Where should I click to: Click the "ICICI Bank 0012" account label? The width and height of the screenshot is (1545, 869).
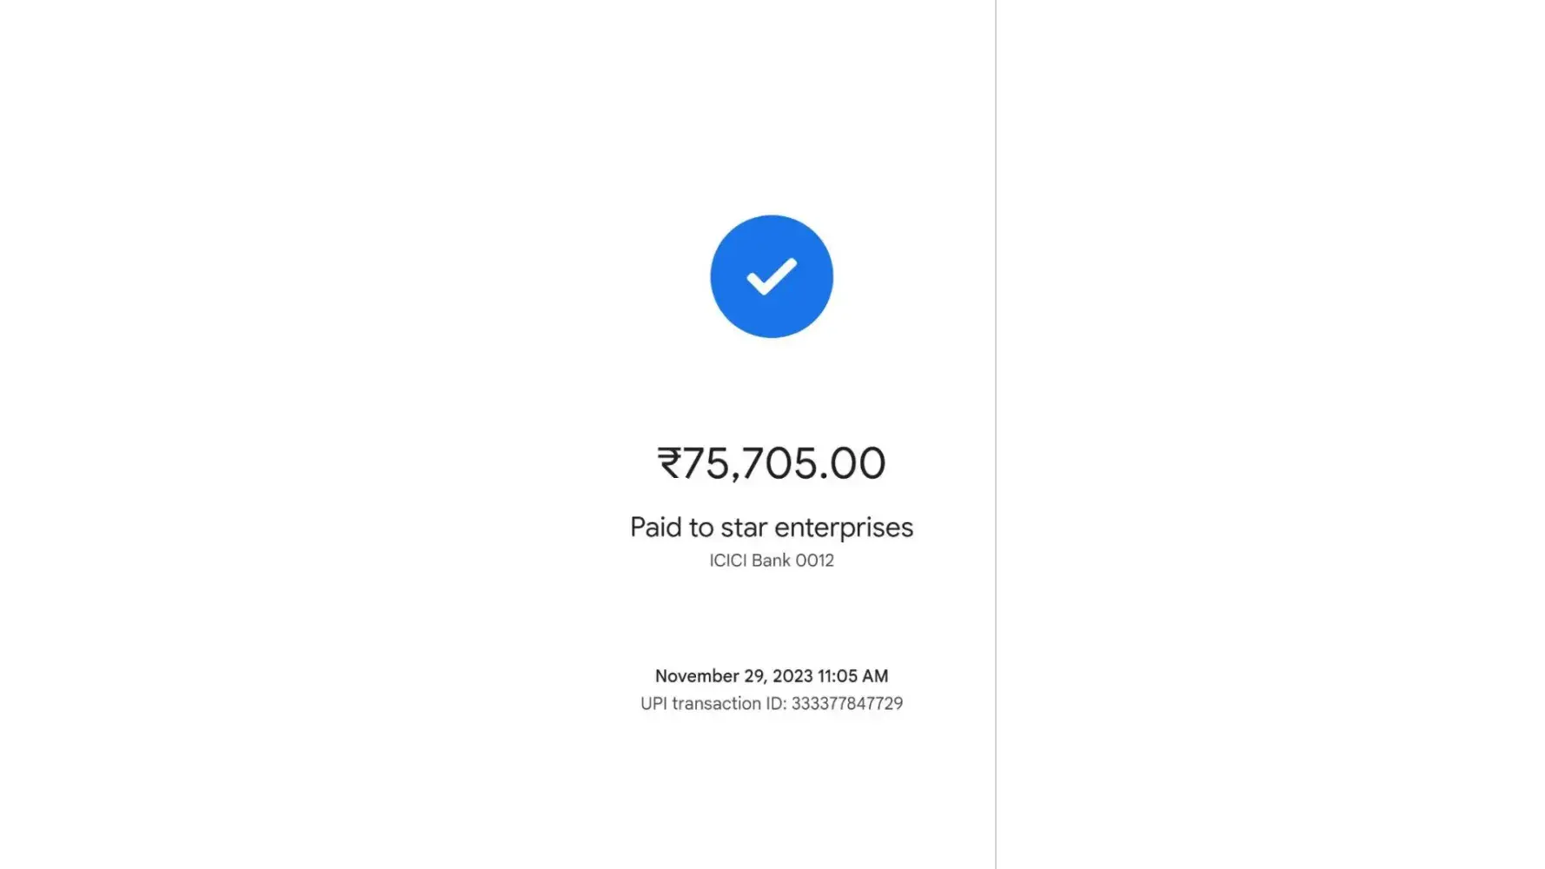[772, 561]
